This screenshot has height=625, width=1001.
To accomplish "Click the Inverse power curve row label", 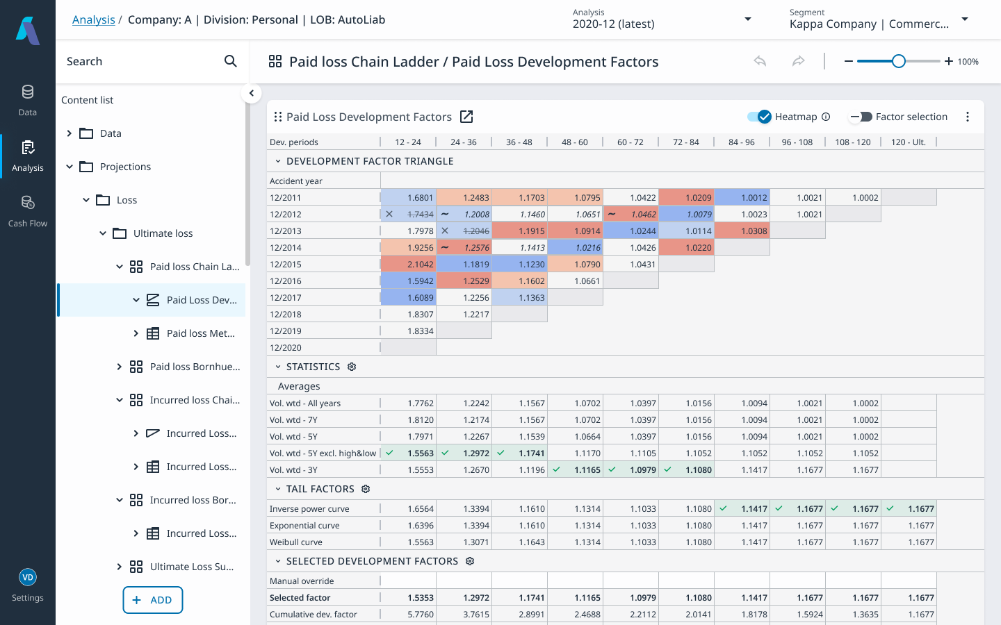I will click(x=309, y=508).
